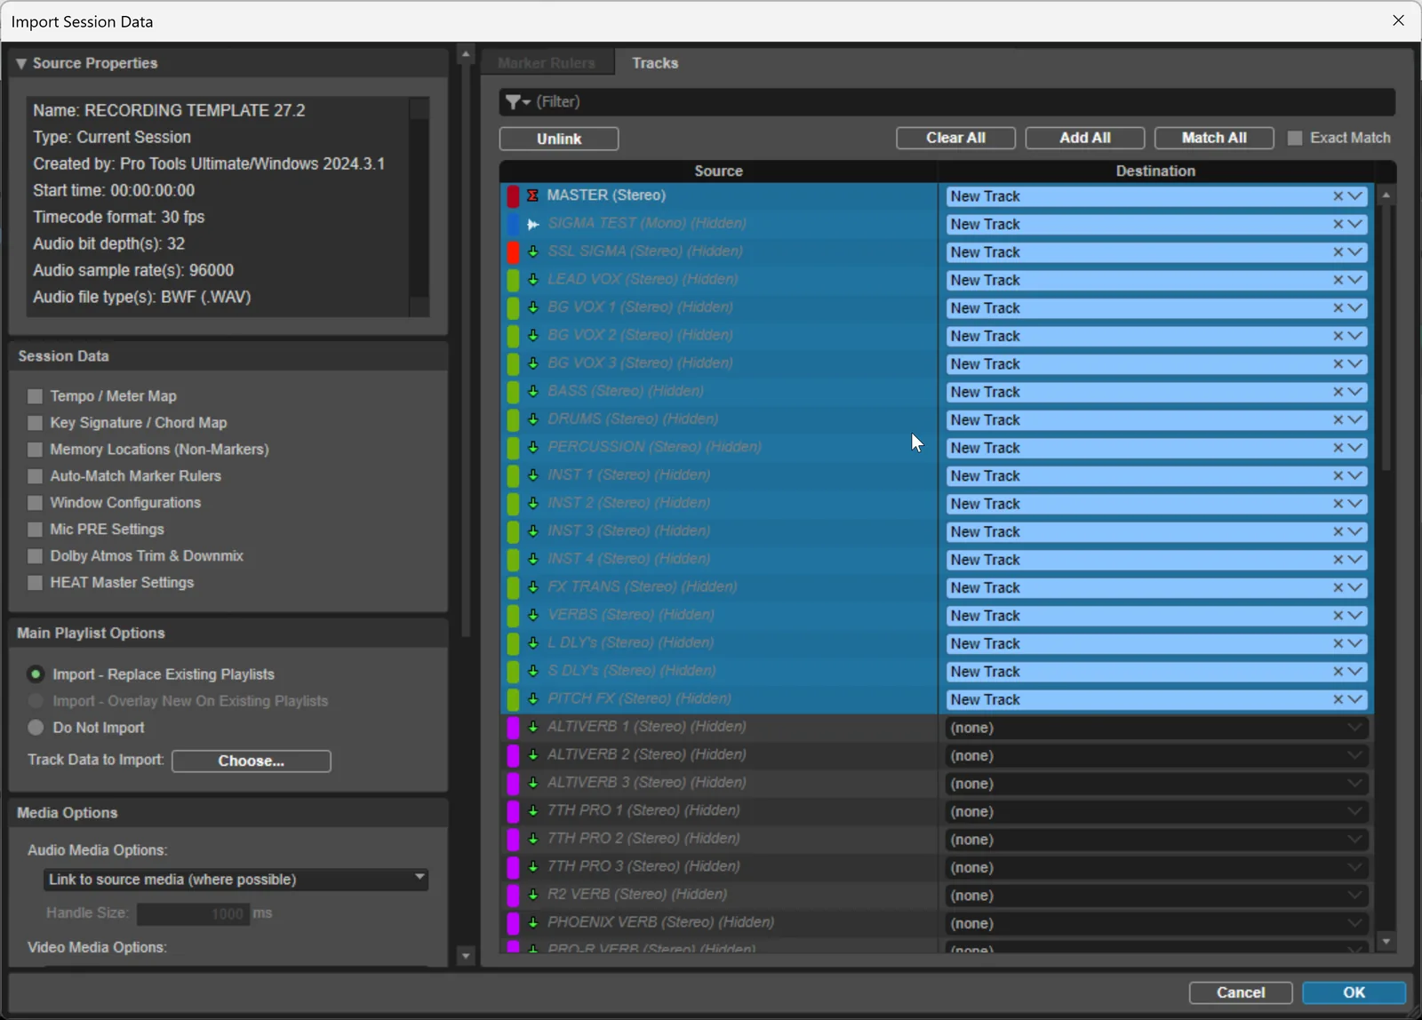
Task: Select Import - Replace Existing Playlists
Action: pyautogui.click(x=36, y=674)
